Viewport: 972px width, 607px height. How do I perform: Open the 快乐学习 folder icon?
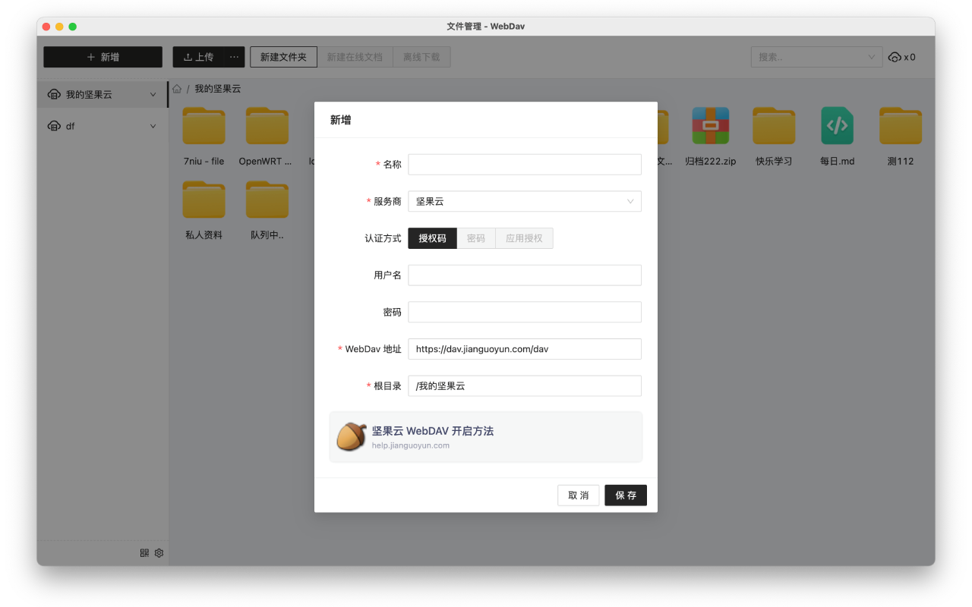[x=774, y=126]
